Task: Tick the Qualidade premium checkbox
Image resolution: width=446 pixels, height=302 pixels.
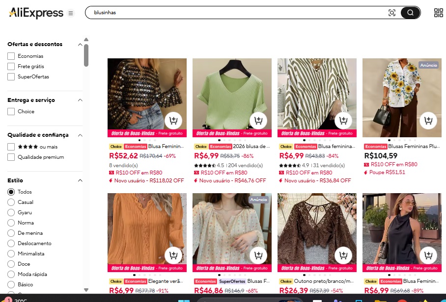Action: click(11, 157)
